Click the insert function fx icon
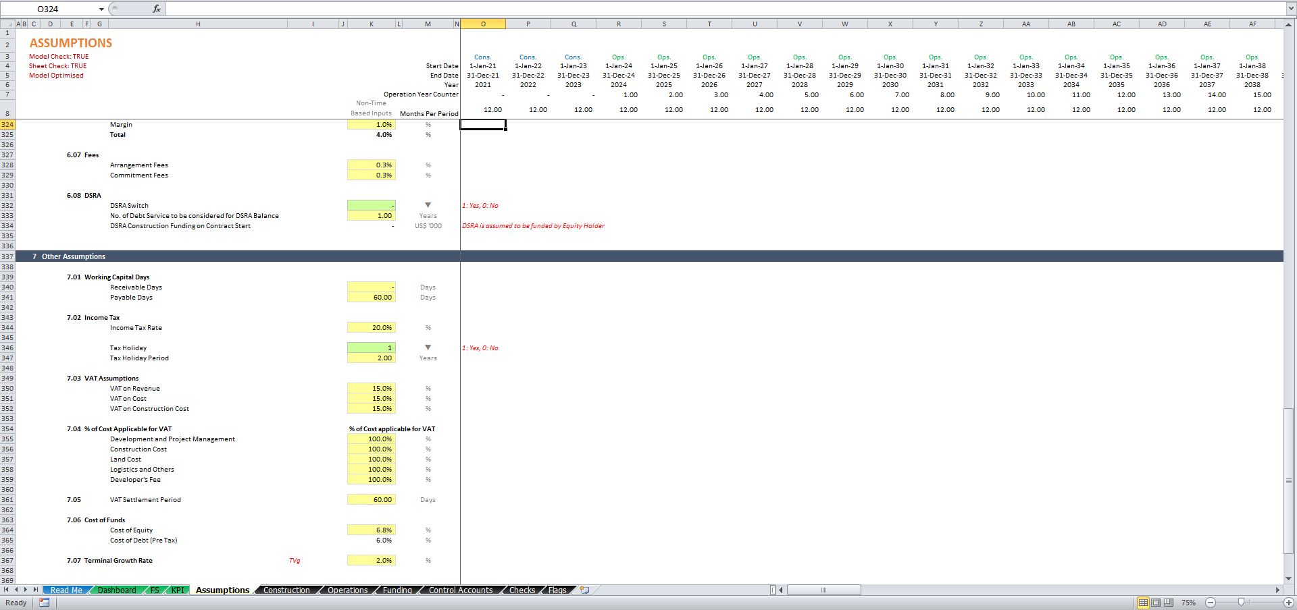Image resolution: width=1297 pixels, height=610 pixels. click(x=157, y=9)
